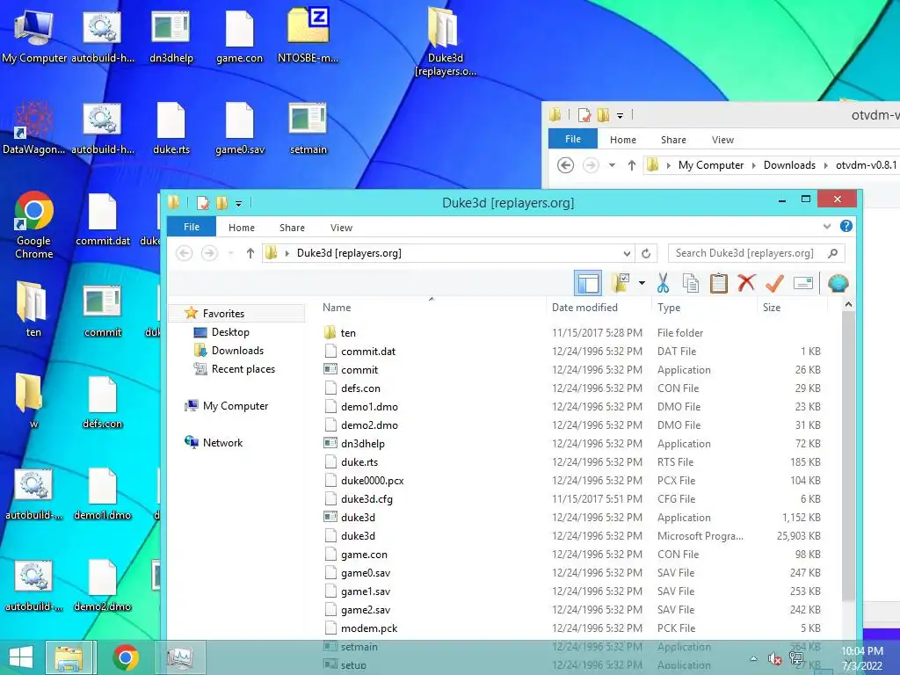Click the Rename icon in toolbar
The image size is (900, 675).
(x=803, y=283)
